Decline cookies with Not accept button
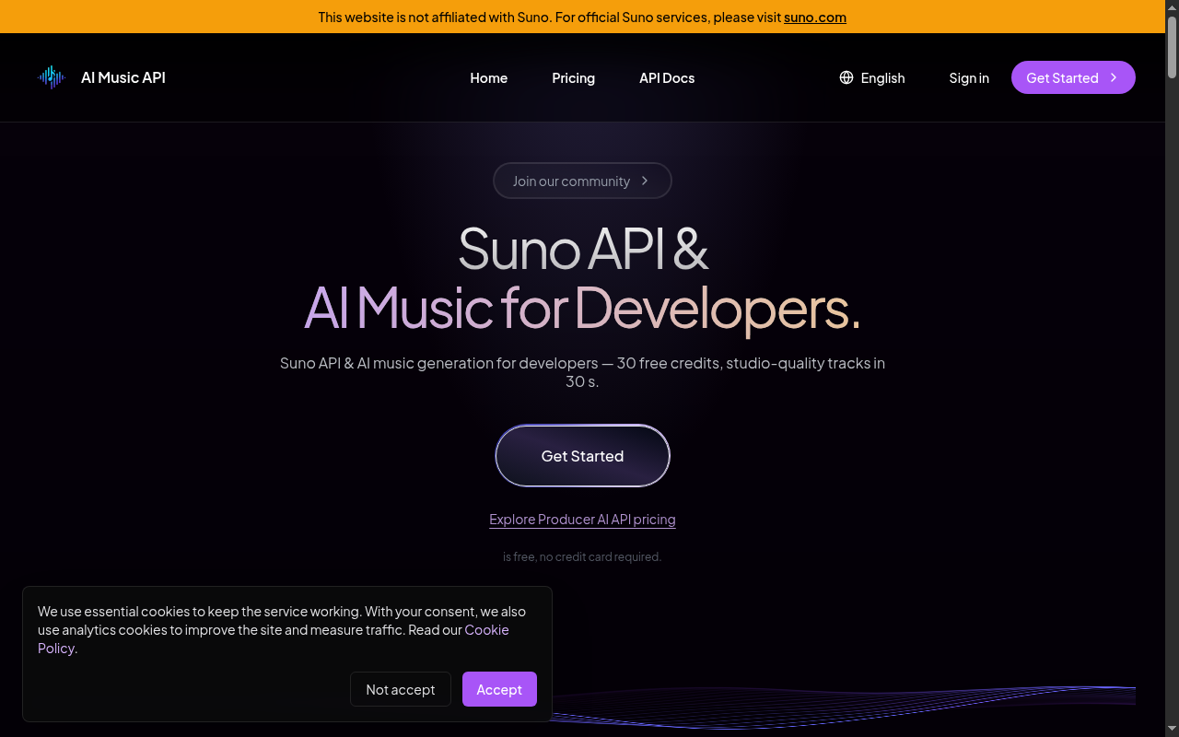The width and height of the screenshot is (1179, 737). pos(401,689)
